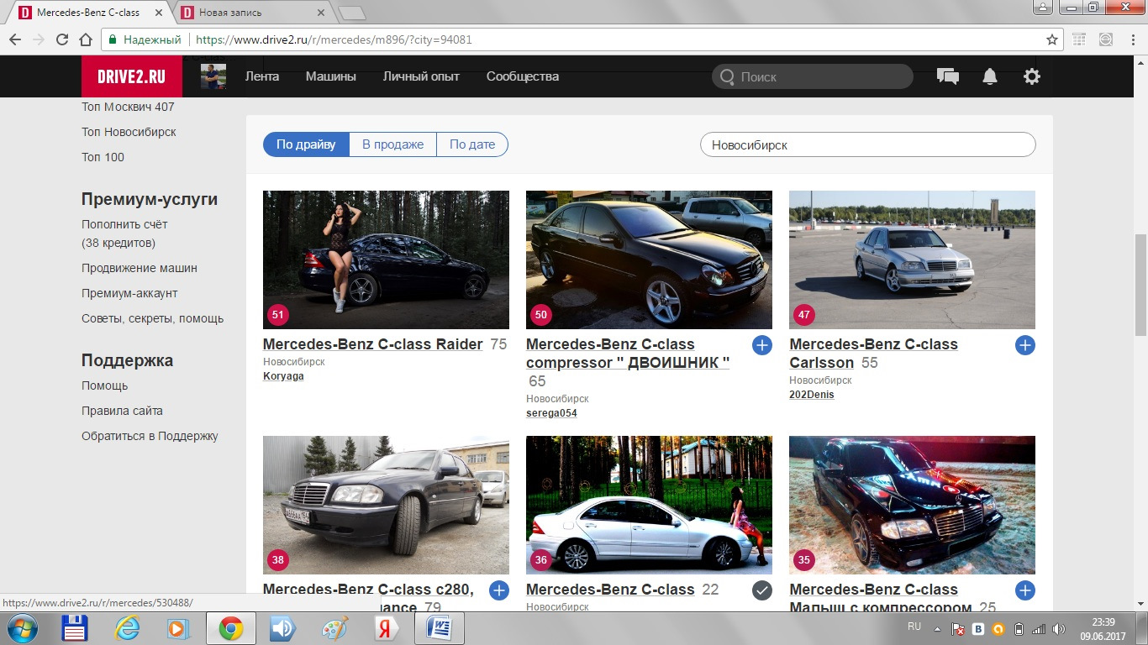Click the Chrome user profile icon in the title bar
Screen dimensions: 1148x645
pyautogui.click(x=1042, y=8)
